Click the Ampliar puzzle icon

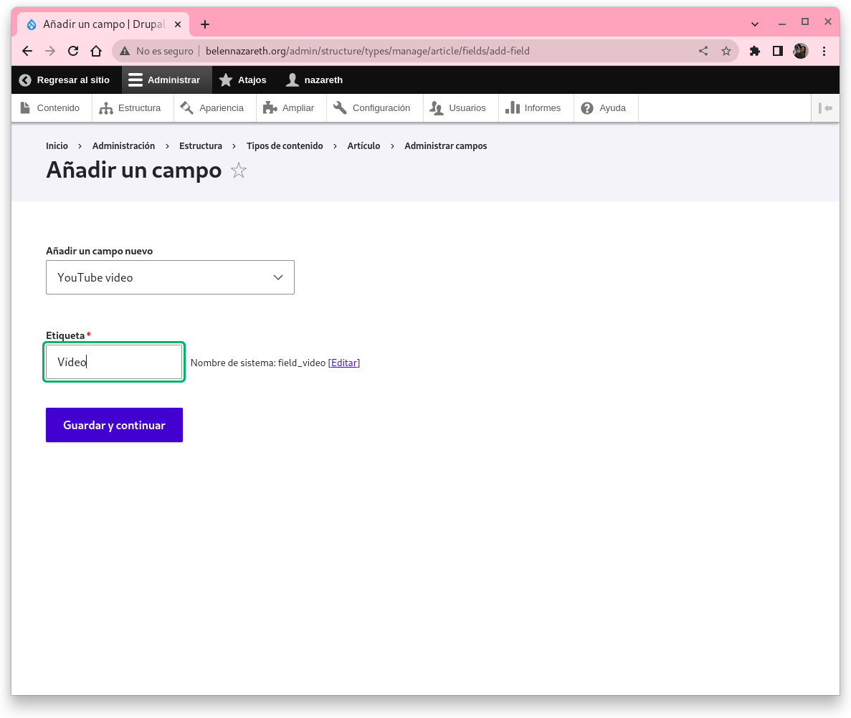[270, 108]
